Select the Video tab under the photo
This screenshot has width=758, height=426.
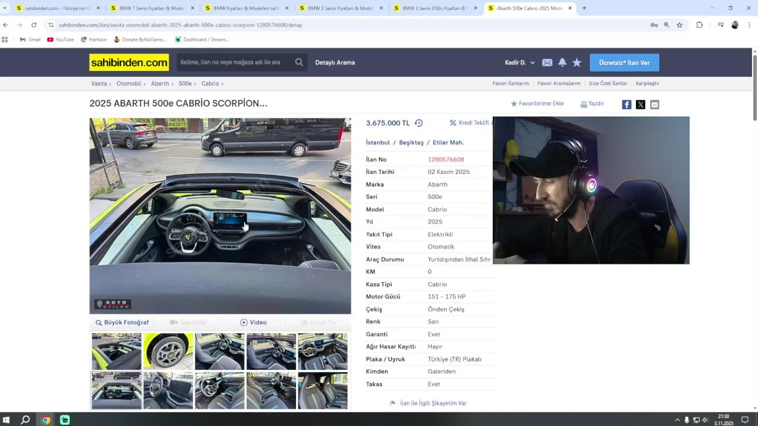tap(253, 322)
